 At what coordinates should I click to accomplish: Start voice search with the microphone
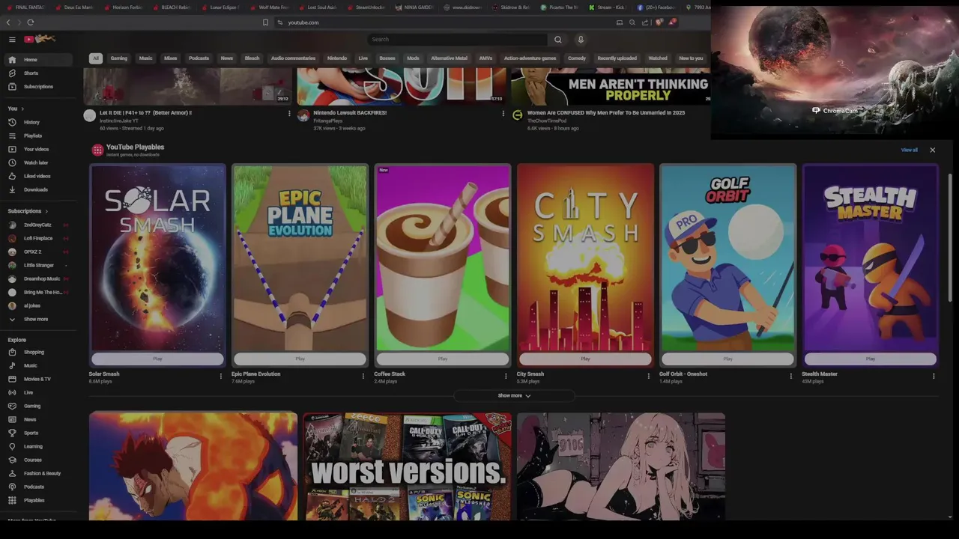point(580,39)
